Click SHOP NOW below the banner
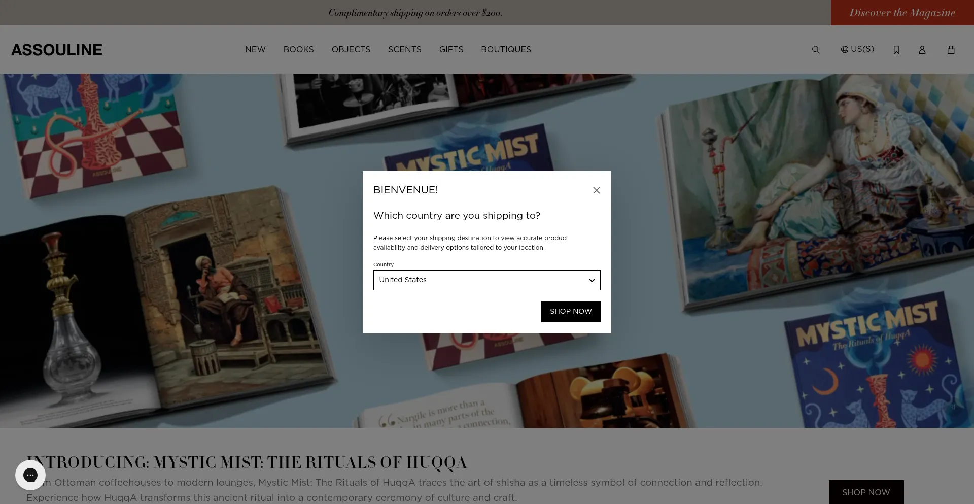Screen dimensions: 974x504 point(866,492)
